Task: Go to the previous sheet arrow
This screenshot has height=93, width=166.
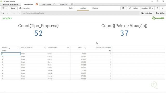Action: [157, 8]
